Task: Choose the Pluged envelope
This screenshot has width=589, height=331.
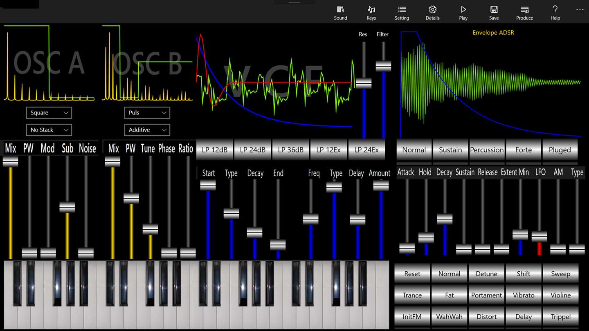Action: coord(560,150)
